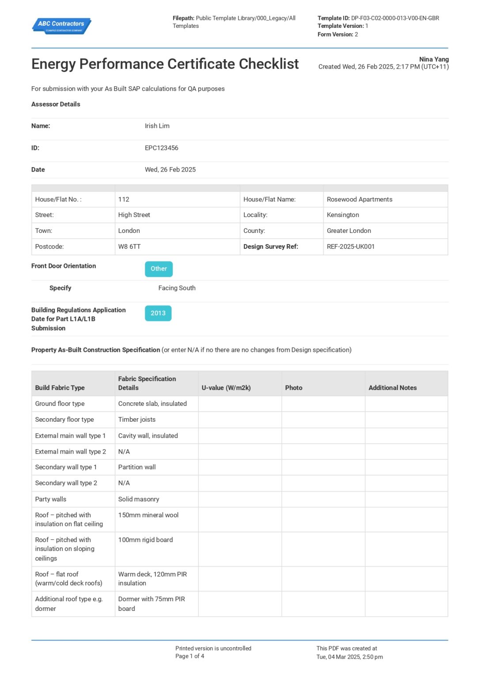Click the Filepath text in header
Image resolution: width=480 pixels, height=679 pixels.
tap(234, 22)
